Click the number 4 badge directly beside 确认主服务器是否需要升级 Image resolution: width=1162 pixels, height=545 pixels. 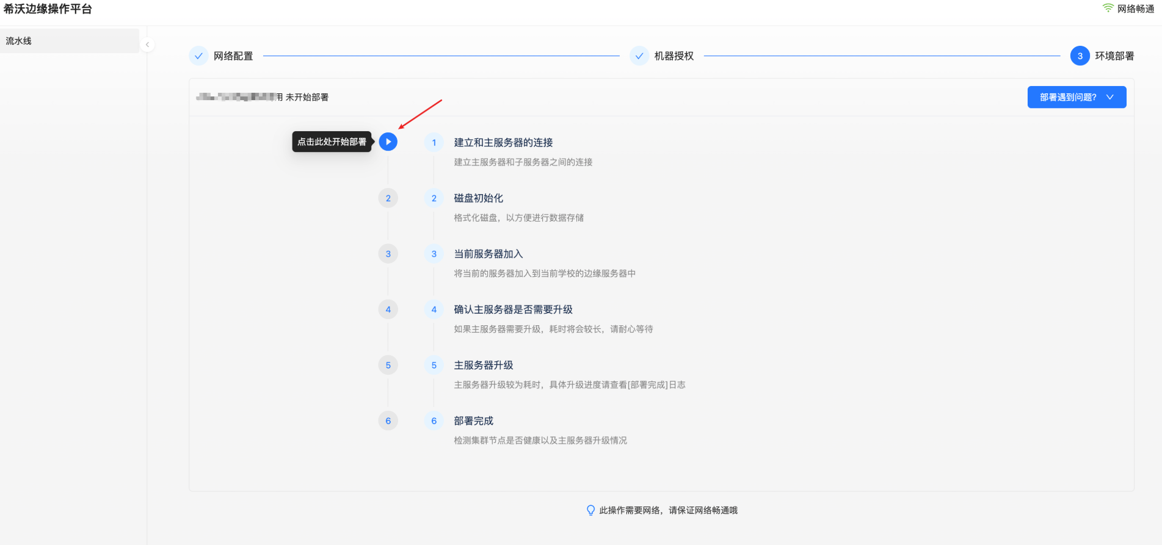434,309
